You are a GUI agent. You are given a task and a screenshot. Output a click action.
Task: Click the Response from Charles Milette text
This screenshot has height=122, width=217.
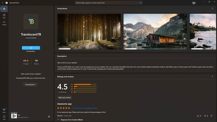coord(72,120)
